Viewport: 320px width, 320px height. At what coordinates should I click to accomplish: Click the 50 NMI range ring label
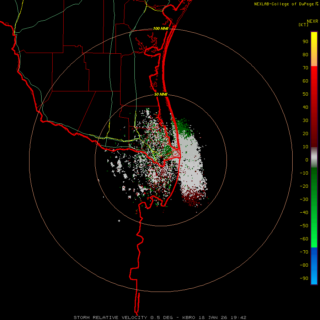coord(161,94)
